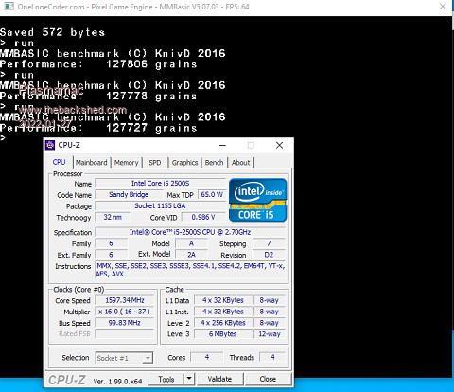The height and width of the screenshot is (392, 454).
Task: Click the Model value 'A'
Action: 191,243
